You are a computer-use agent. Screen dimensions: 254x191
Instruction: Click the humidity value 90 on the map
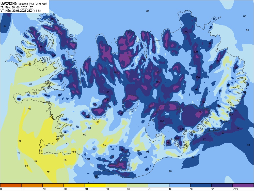[170, 171]
